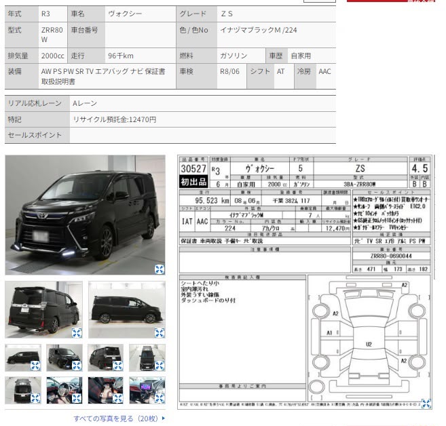Expand icon on small rear-right angle thumbnail
This screenshot has width=446, height=426.
118,366
